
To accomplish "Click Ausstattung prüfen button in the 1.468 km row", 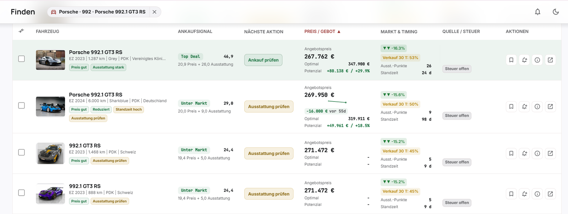I will [x=269, y=154].
